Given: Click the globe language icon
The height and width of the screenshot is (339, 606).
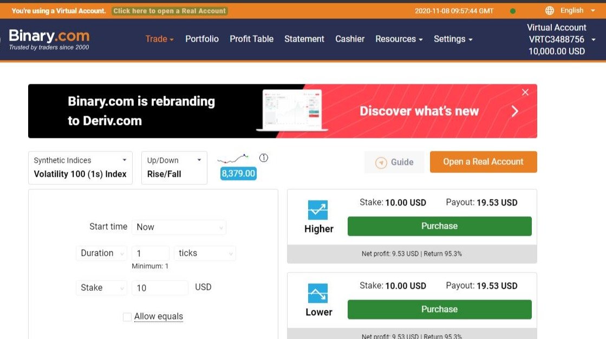Looking at the screenshot, I should 549,11.
